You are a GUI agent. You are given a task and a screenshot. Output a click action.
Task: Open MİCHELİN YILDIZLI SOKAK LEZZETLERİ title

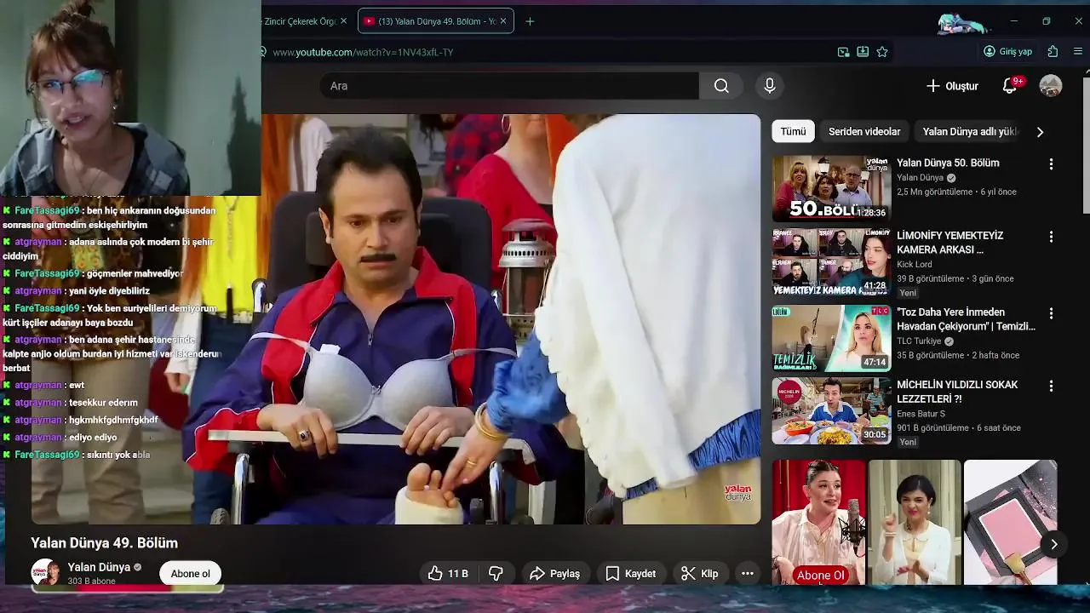tap(957, 392)
